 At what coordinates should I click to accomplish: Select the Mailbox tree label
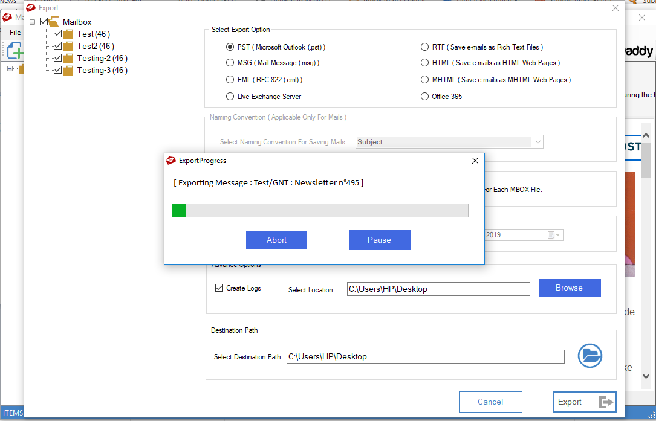coord(77,22)
